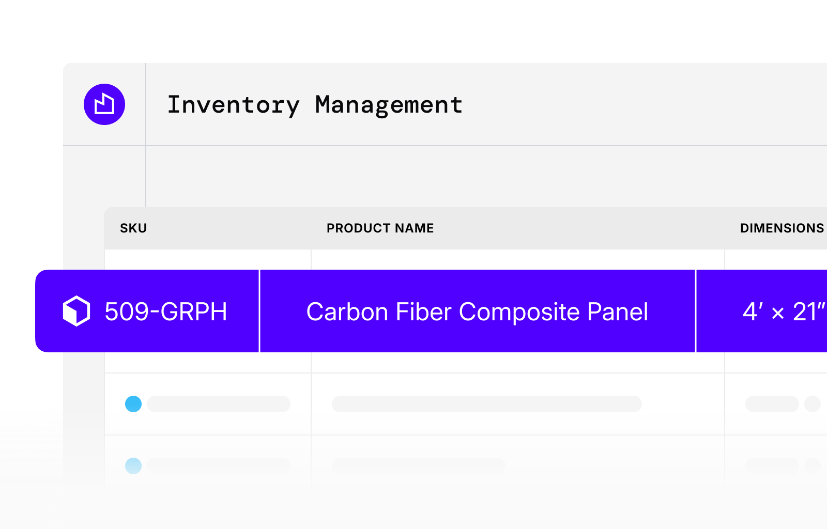Click second row's SKU placeholder bar
This screenshot has width=827, height=529.
point(219,404)
